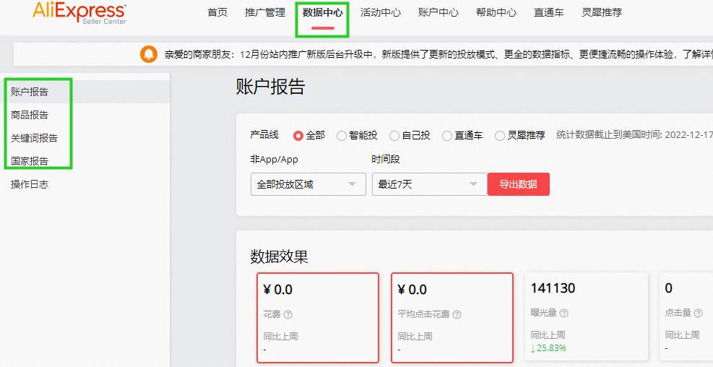Select the 自己投 radio button
The width and height of the screenshot is (713, 367).
pyautogui.click(x=394, y=136)
